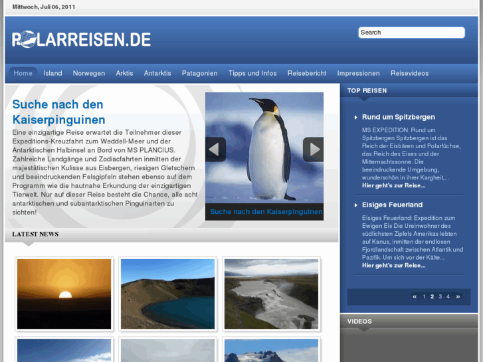
Task: Open the crater lake news thumbnail
Action: coord(167,294)
